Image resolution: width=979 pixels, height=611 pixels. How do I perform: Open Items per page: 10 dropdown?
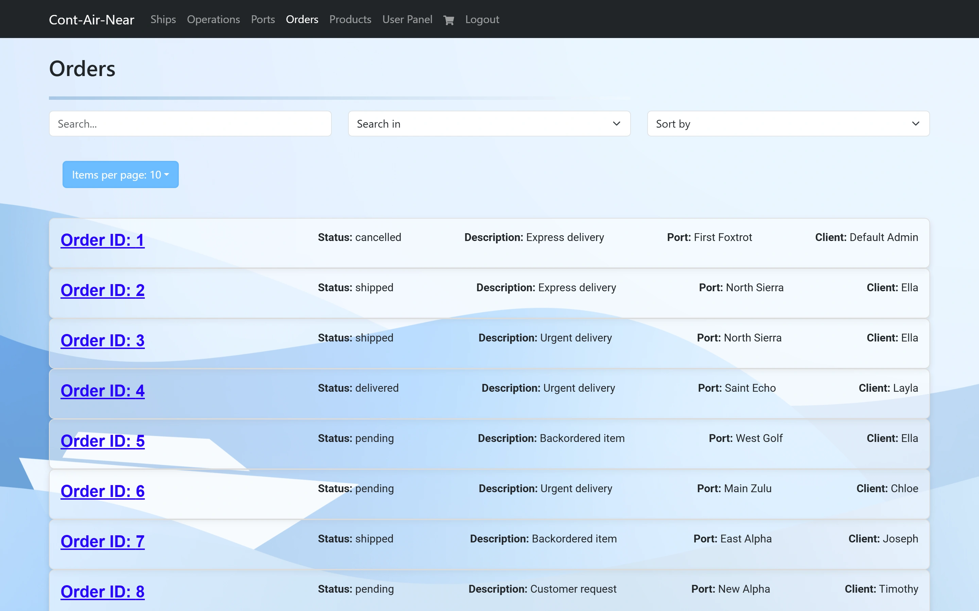[121, 174]
